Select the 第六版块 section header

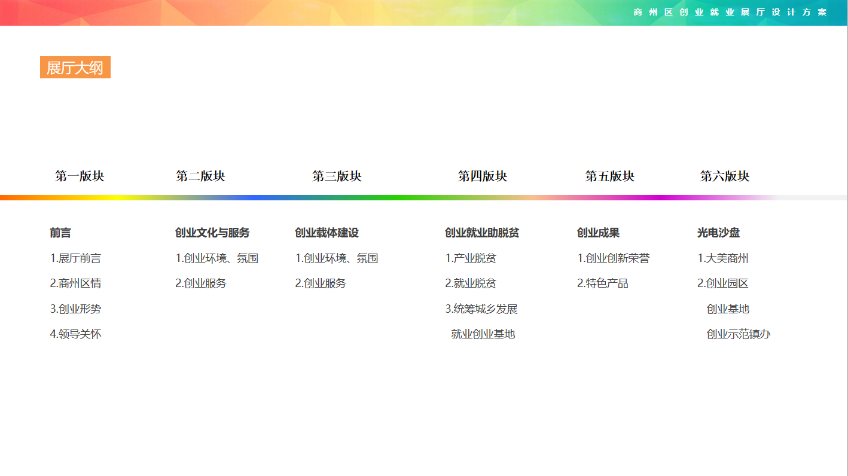(725, 176)
